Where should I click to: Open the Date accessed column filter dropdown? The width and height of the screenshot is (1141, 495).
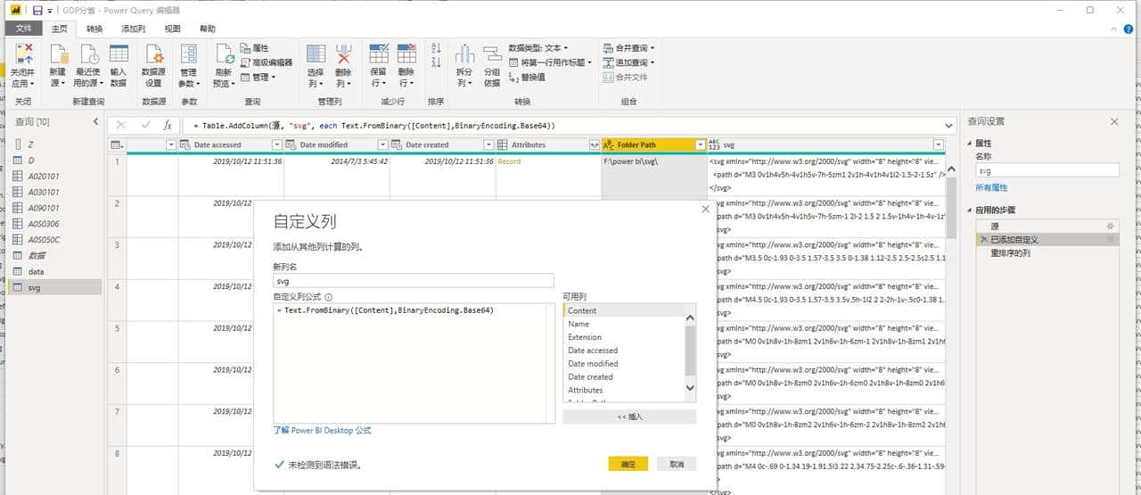click(x=276, y=144)
